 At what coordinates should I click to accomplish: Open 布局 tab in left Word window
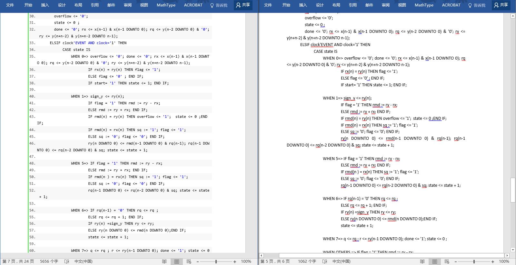tap(78, 5)
